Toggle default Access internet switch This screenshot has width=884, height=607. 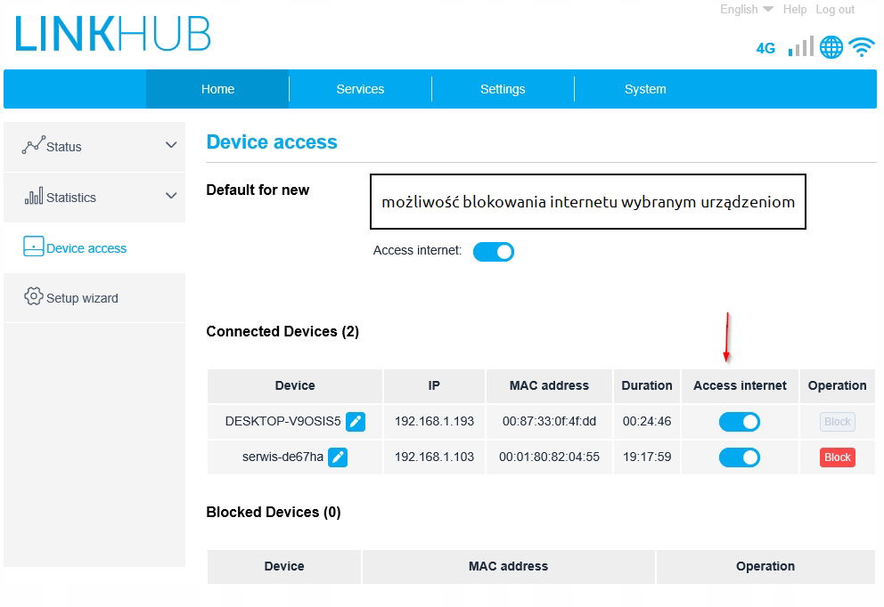(x=493, y=252)
